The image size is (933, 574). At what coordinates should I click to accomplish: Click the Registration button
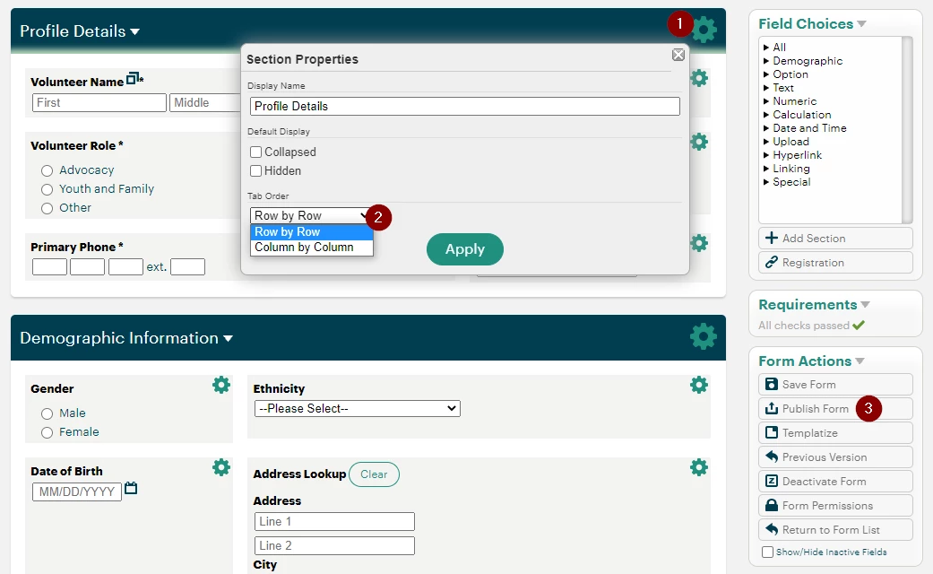[835, 263]
